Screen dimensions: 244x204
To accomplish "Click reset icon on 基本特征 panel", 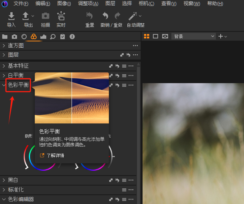I will (x=117, y=66).
